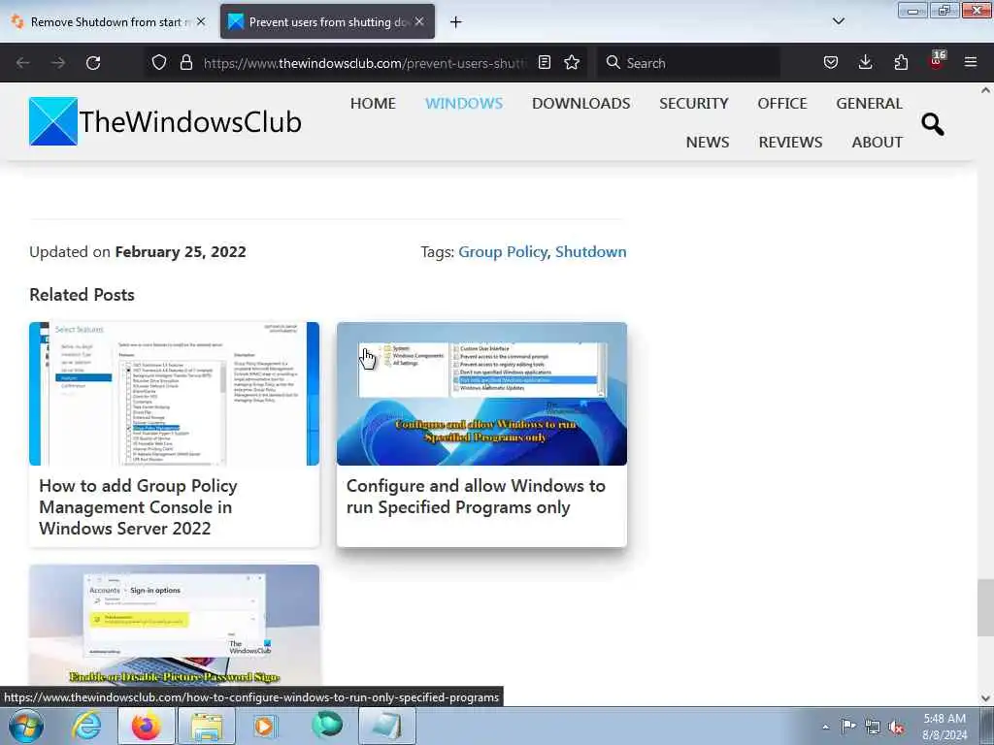Click the muted volume tray icon

tap(896, 727)
